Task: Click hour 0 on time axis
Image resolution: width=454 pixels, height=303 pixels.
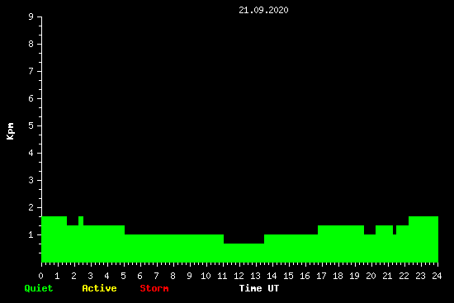Action: pyautogui.click(x=40, y=276)
